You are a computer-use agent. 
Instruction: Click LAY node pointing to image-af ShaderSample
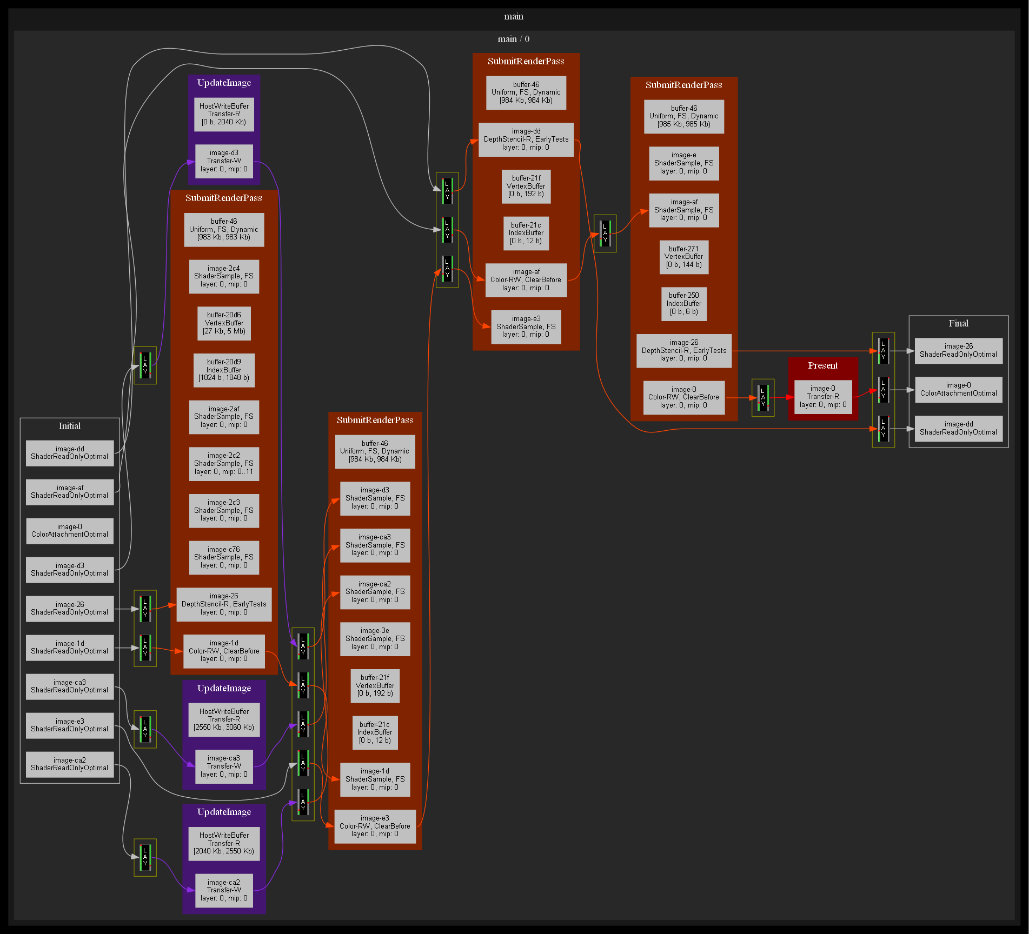(605, 233)
